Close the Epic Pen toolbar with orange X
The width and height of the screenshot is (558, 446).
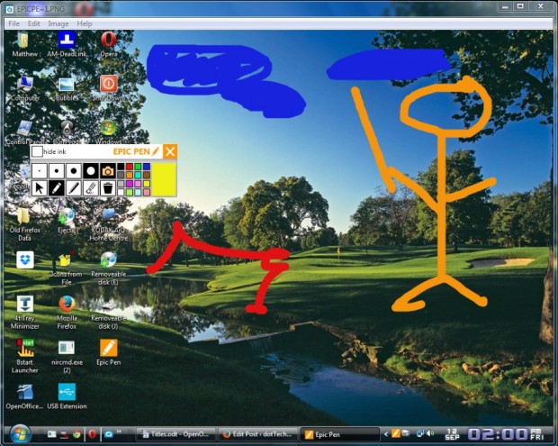[170, 151]
